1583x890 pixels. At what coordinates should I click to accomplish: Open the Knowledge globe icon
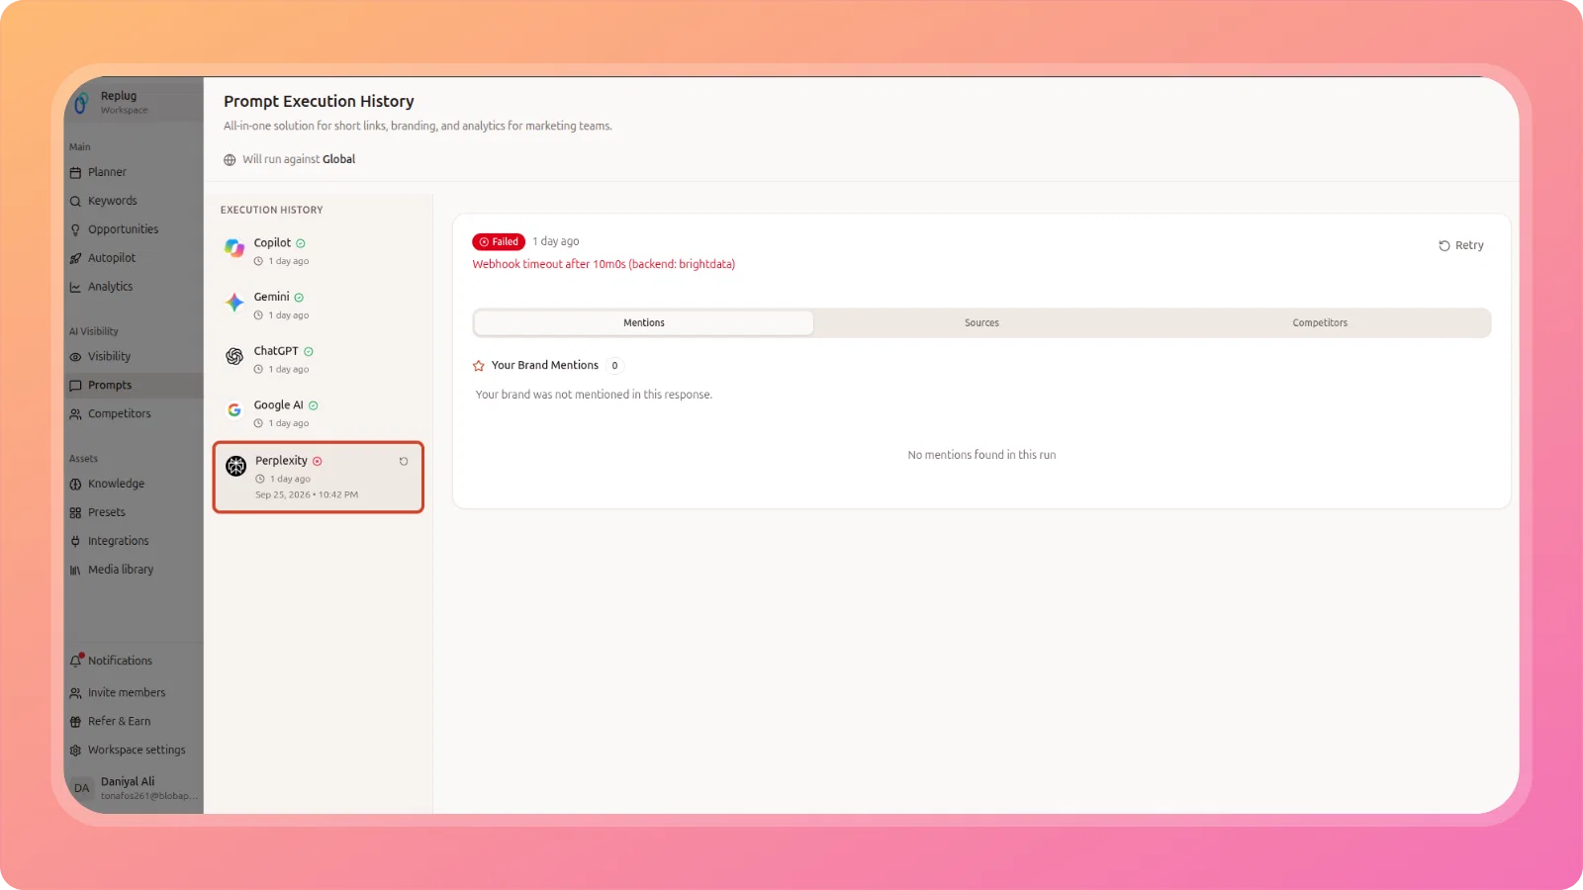tap(75, 485)
